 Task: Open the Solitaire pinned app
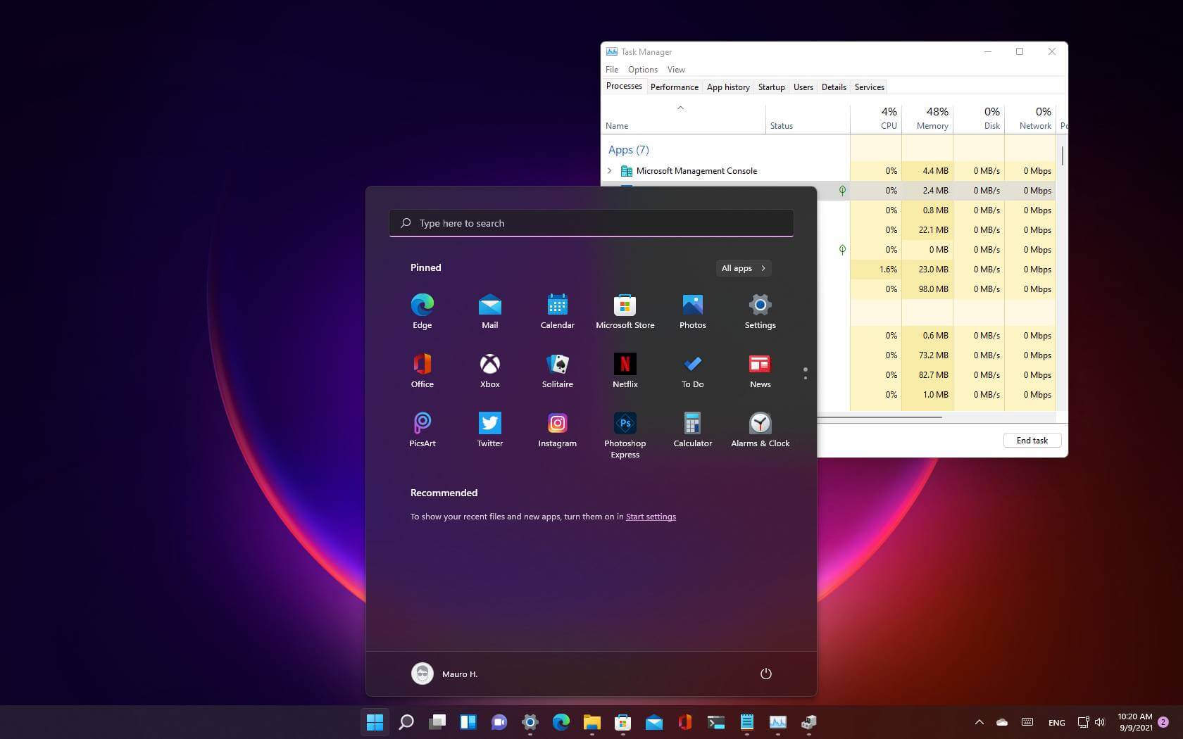[557, 369]
